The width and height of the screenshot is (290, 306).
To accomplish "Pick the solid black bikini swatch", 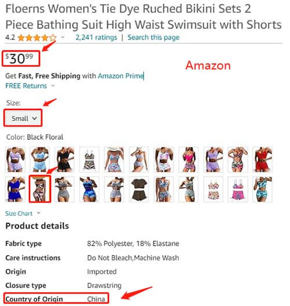I will coord(64,159).
